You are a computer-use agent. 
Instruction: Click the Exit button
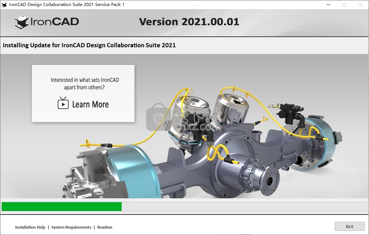pos(350,226)
